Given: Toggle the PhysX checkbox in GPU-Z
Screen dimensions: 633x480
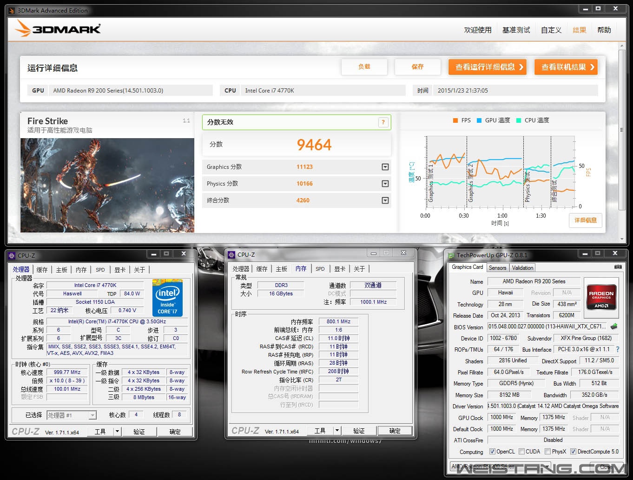Looking at the screenshot, I should [x=548, y=452].
